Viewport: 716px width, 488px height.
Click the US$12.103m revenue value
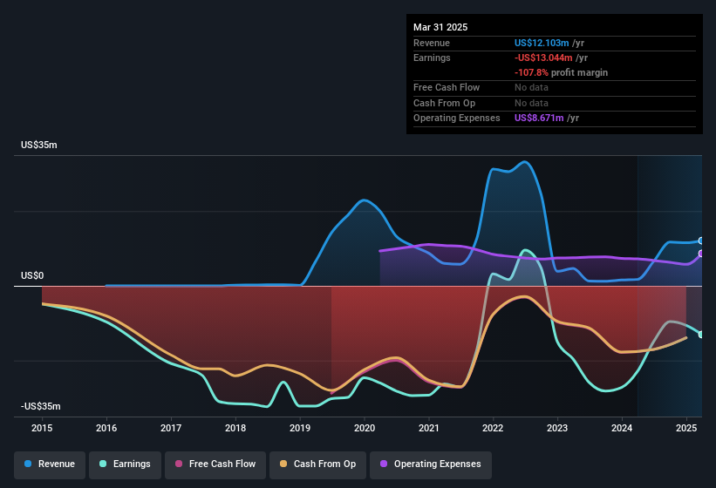tap(542, 43)
